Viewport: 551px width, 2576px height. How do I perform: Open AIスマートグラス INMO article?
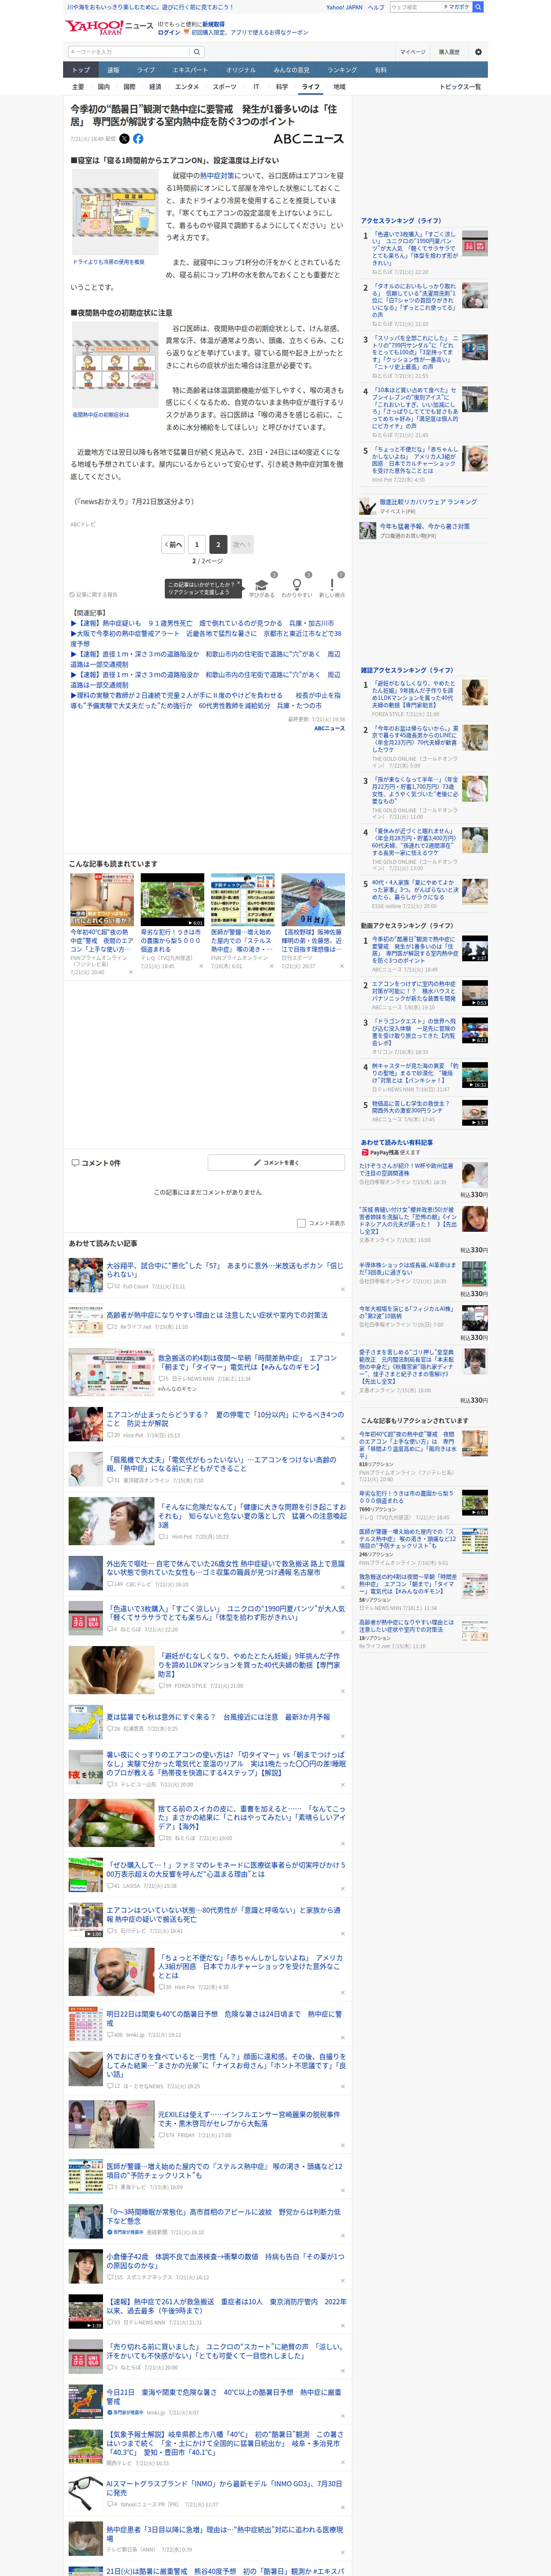coord(225,2487)
